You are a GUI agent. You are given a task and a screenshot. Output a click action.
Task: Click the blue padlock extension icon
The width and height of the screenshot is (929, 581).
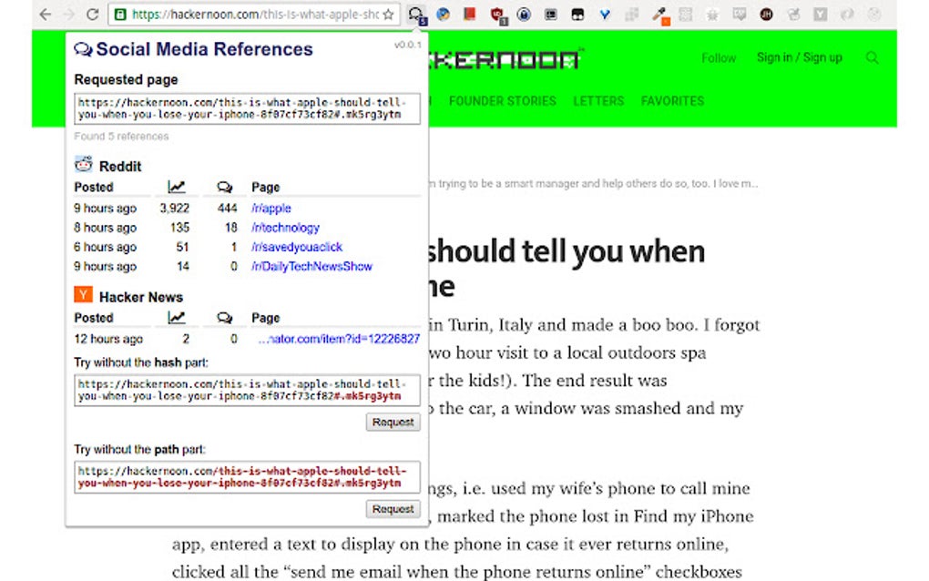click(523, 12)
